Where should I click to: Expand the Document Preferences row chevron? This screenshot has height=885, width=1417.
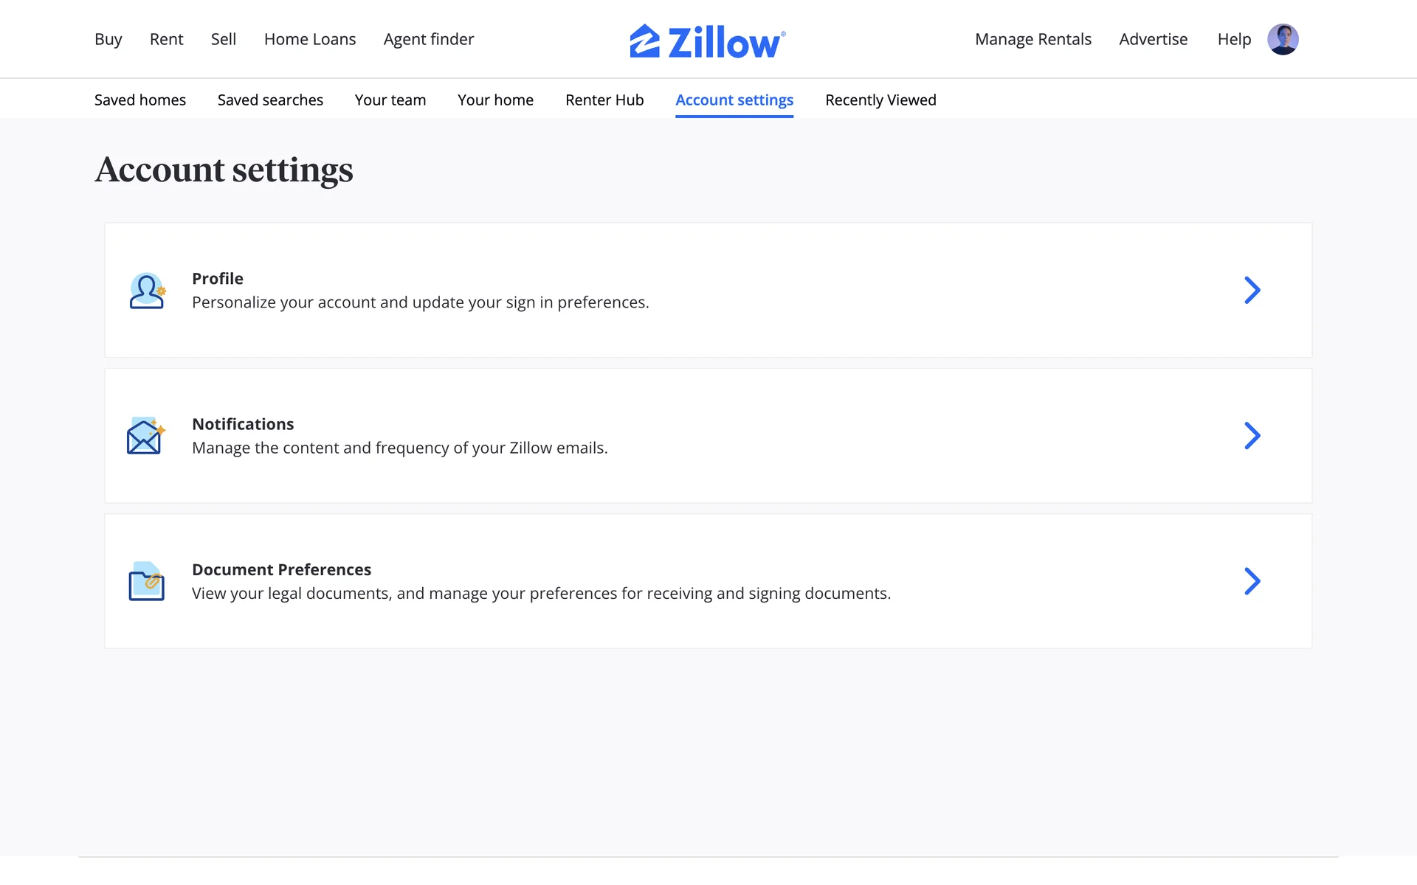[x=1252, y=581]
